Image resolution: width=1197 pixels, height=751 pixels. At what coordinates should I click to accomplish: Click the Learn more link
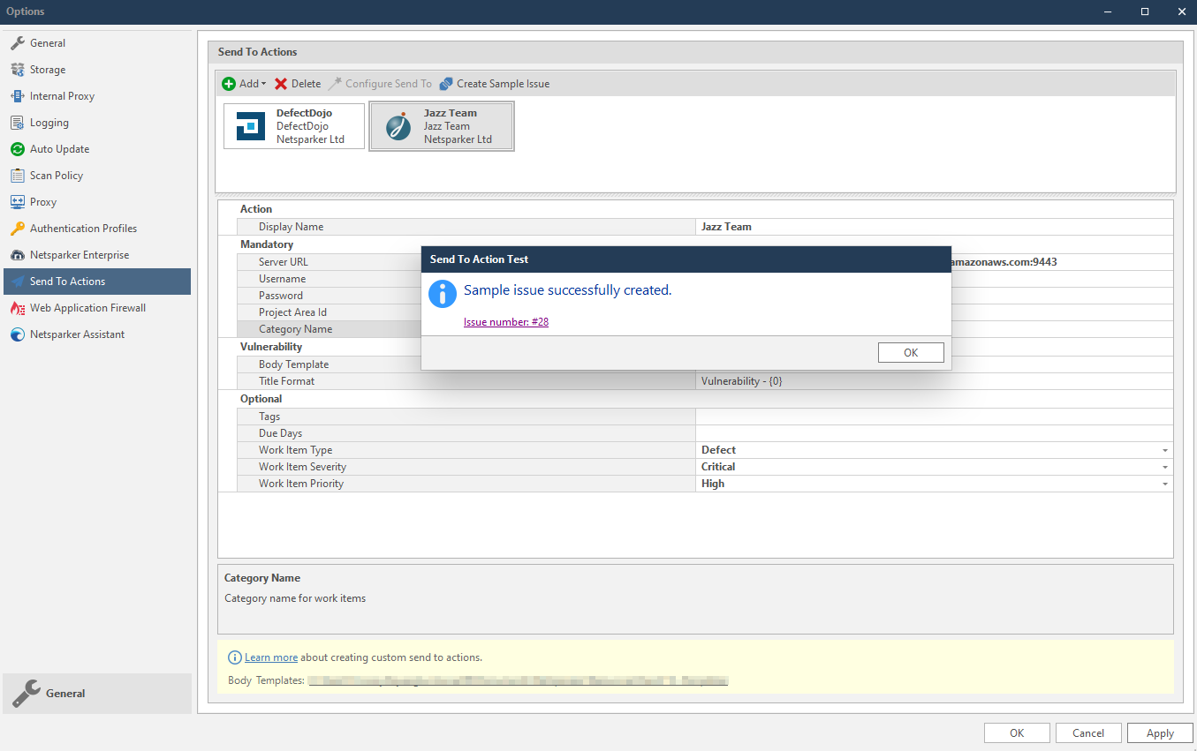click(270, 657)
